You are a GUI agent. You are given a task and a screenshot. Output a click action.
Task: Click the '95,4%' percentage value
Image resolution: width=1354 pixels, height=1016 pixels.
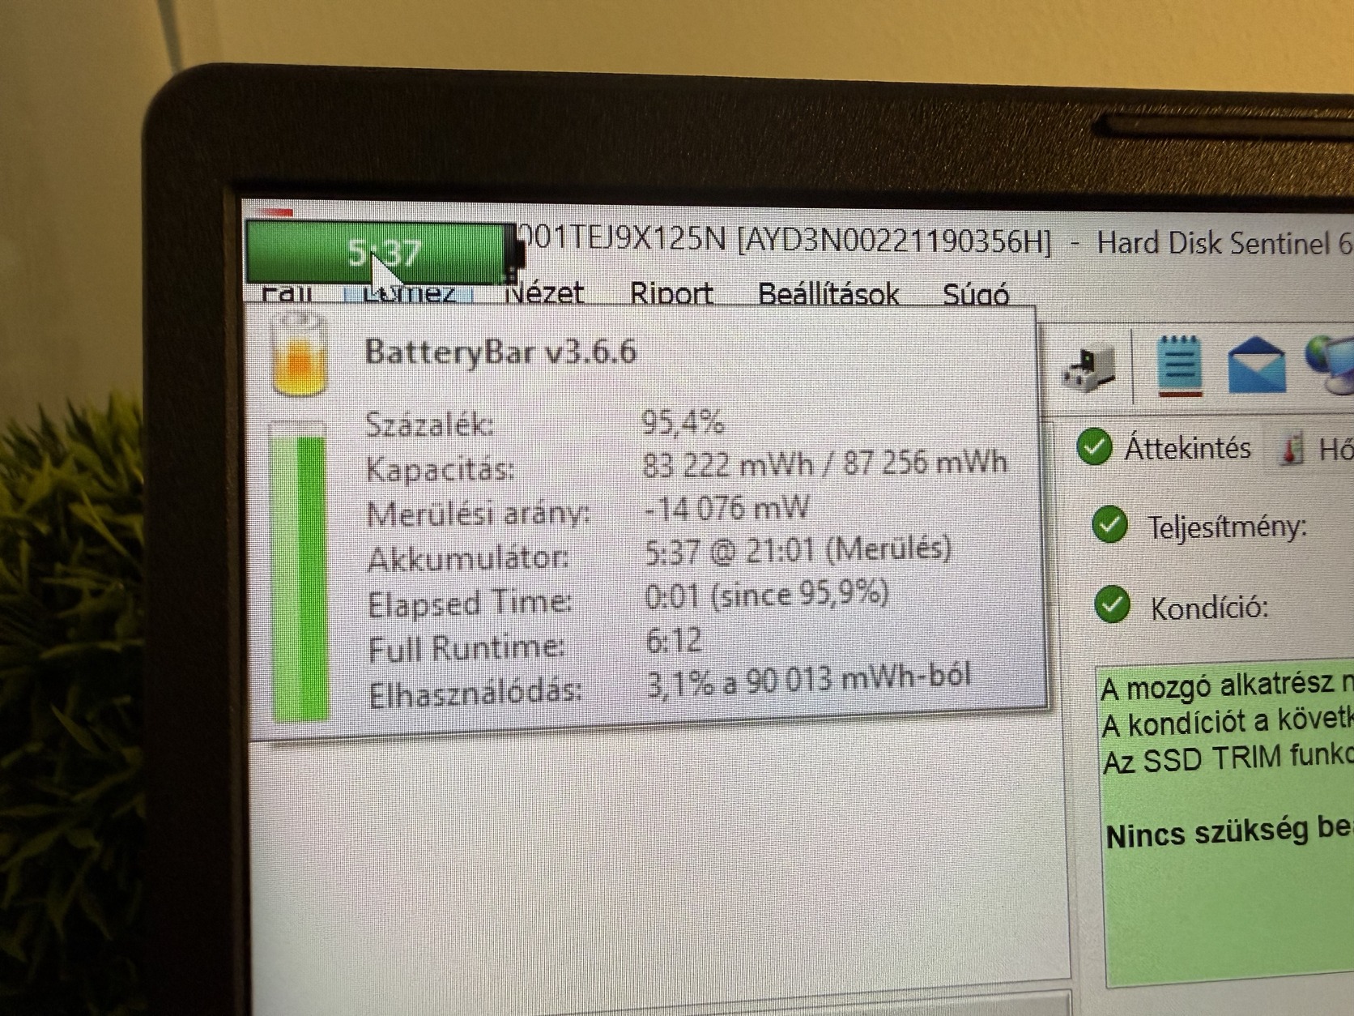(x=683, y=422)
